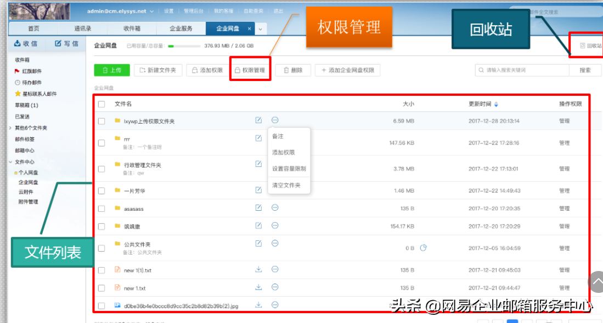This screenshot has width=603, height=323.
Task: Click the edit pencil icon beside 一片芳华
Action: 258,189
